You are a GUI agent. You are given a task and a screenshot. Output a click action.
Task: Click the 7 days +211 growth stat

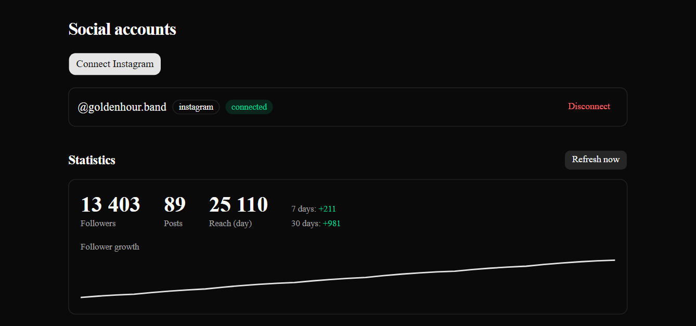click(x=314, y=209)
